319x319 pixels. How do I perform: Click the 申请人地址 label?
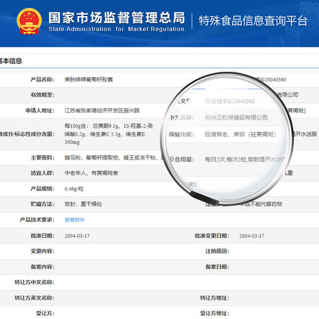[x=40, y=110]
